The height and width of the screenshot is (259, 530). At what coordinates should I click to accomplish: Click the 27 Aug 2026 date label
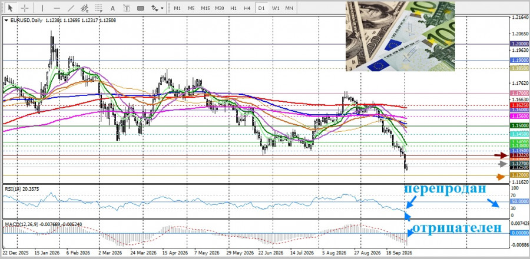click(367, 253)
